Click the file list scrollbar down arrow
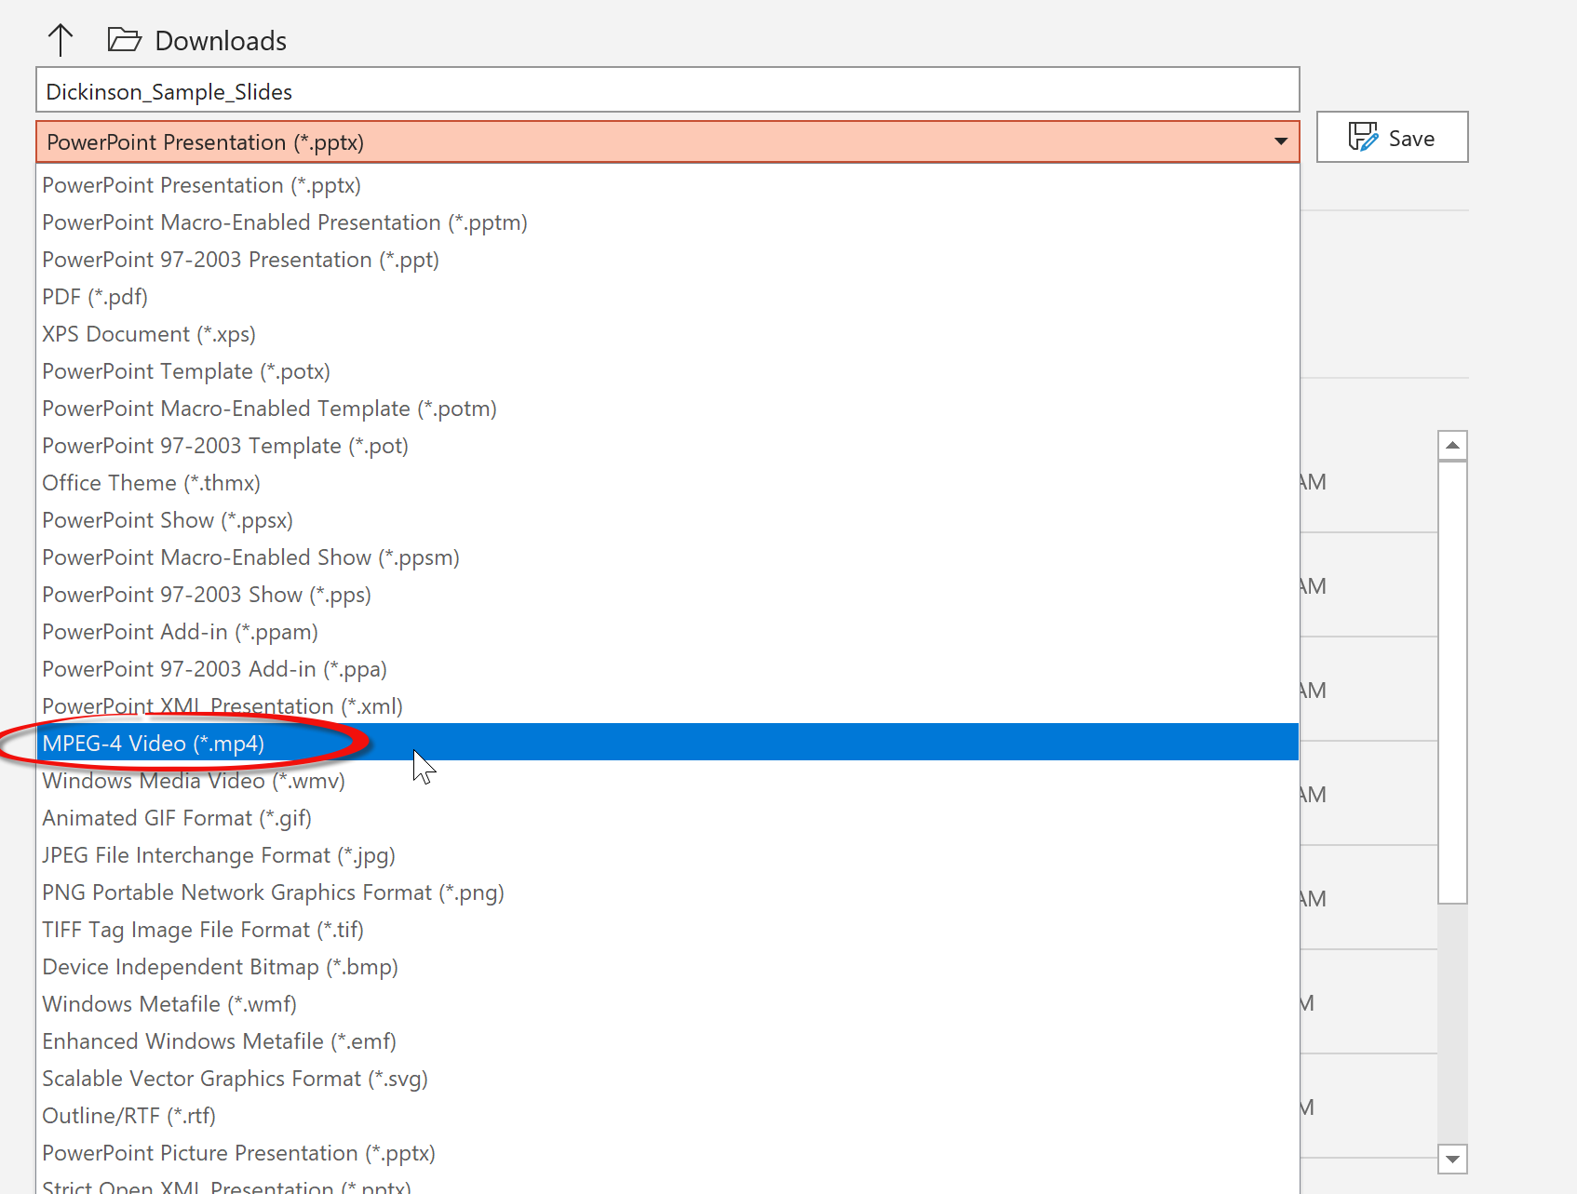 [1452, 1159]
